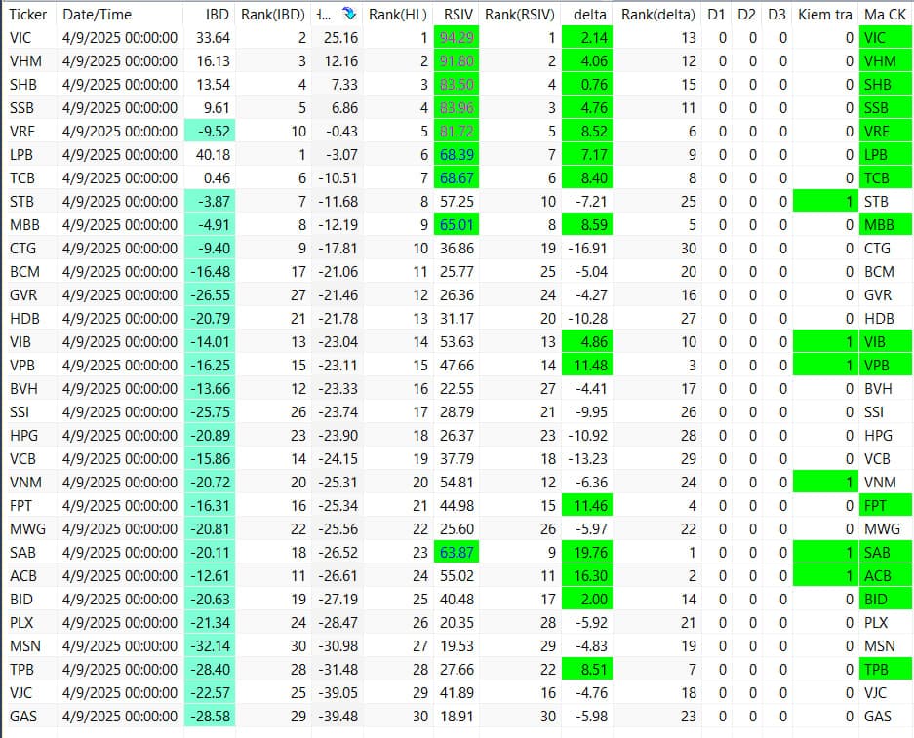Click RSIV value 53.63 for VIB

point(457,342)
